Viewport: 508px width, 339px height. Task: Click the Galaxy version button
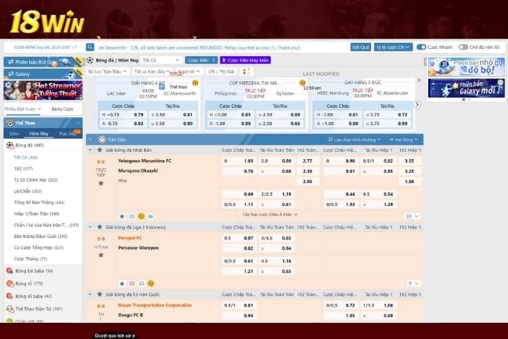(43, 74)
